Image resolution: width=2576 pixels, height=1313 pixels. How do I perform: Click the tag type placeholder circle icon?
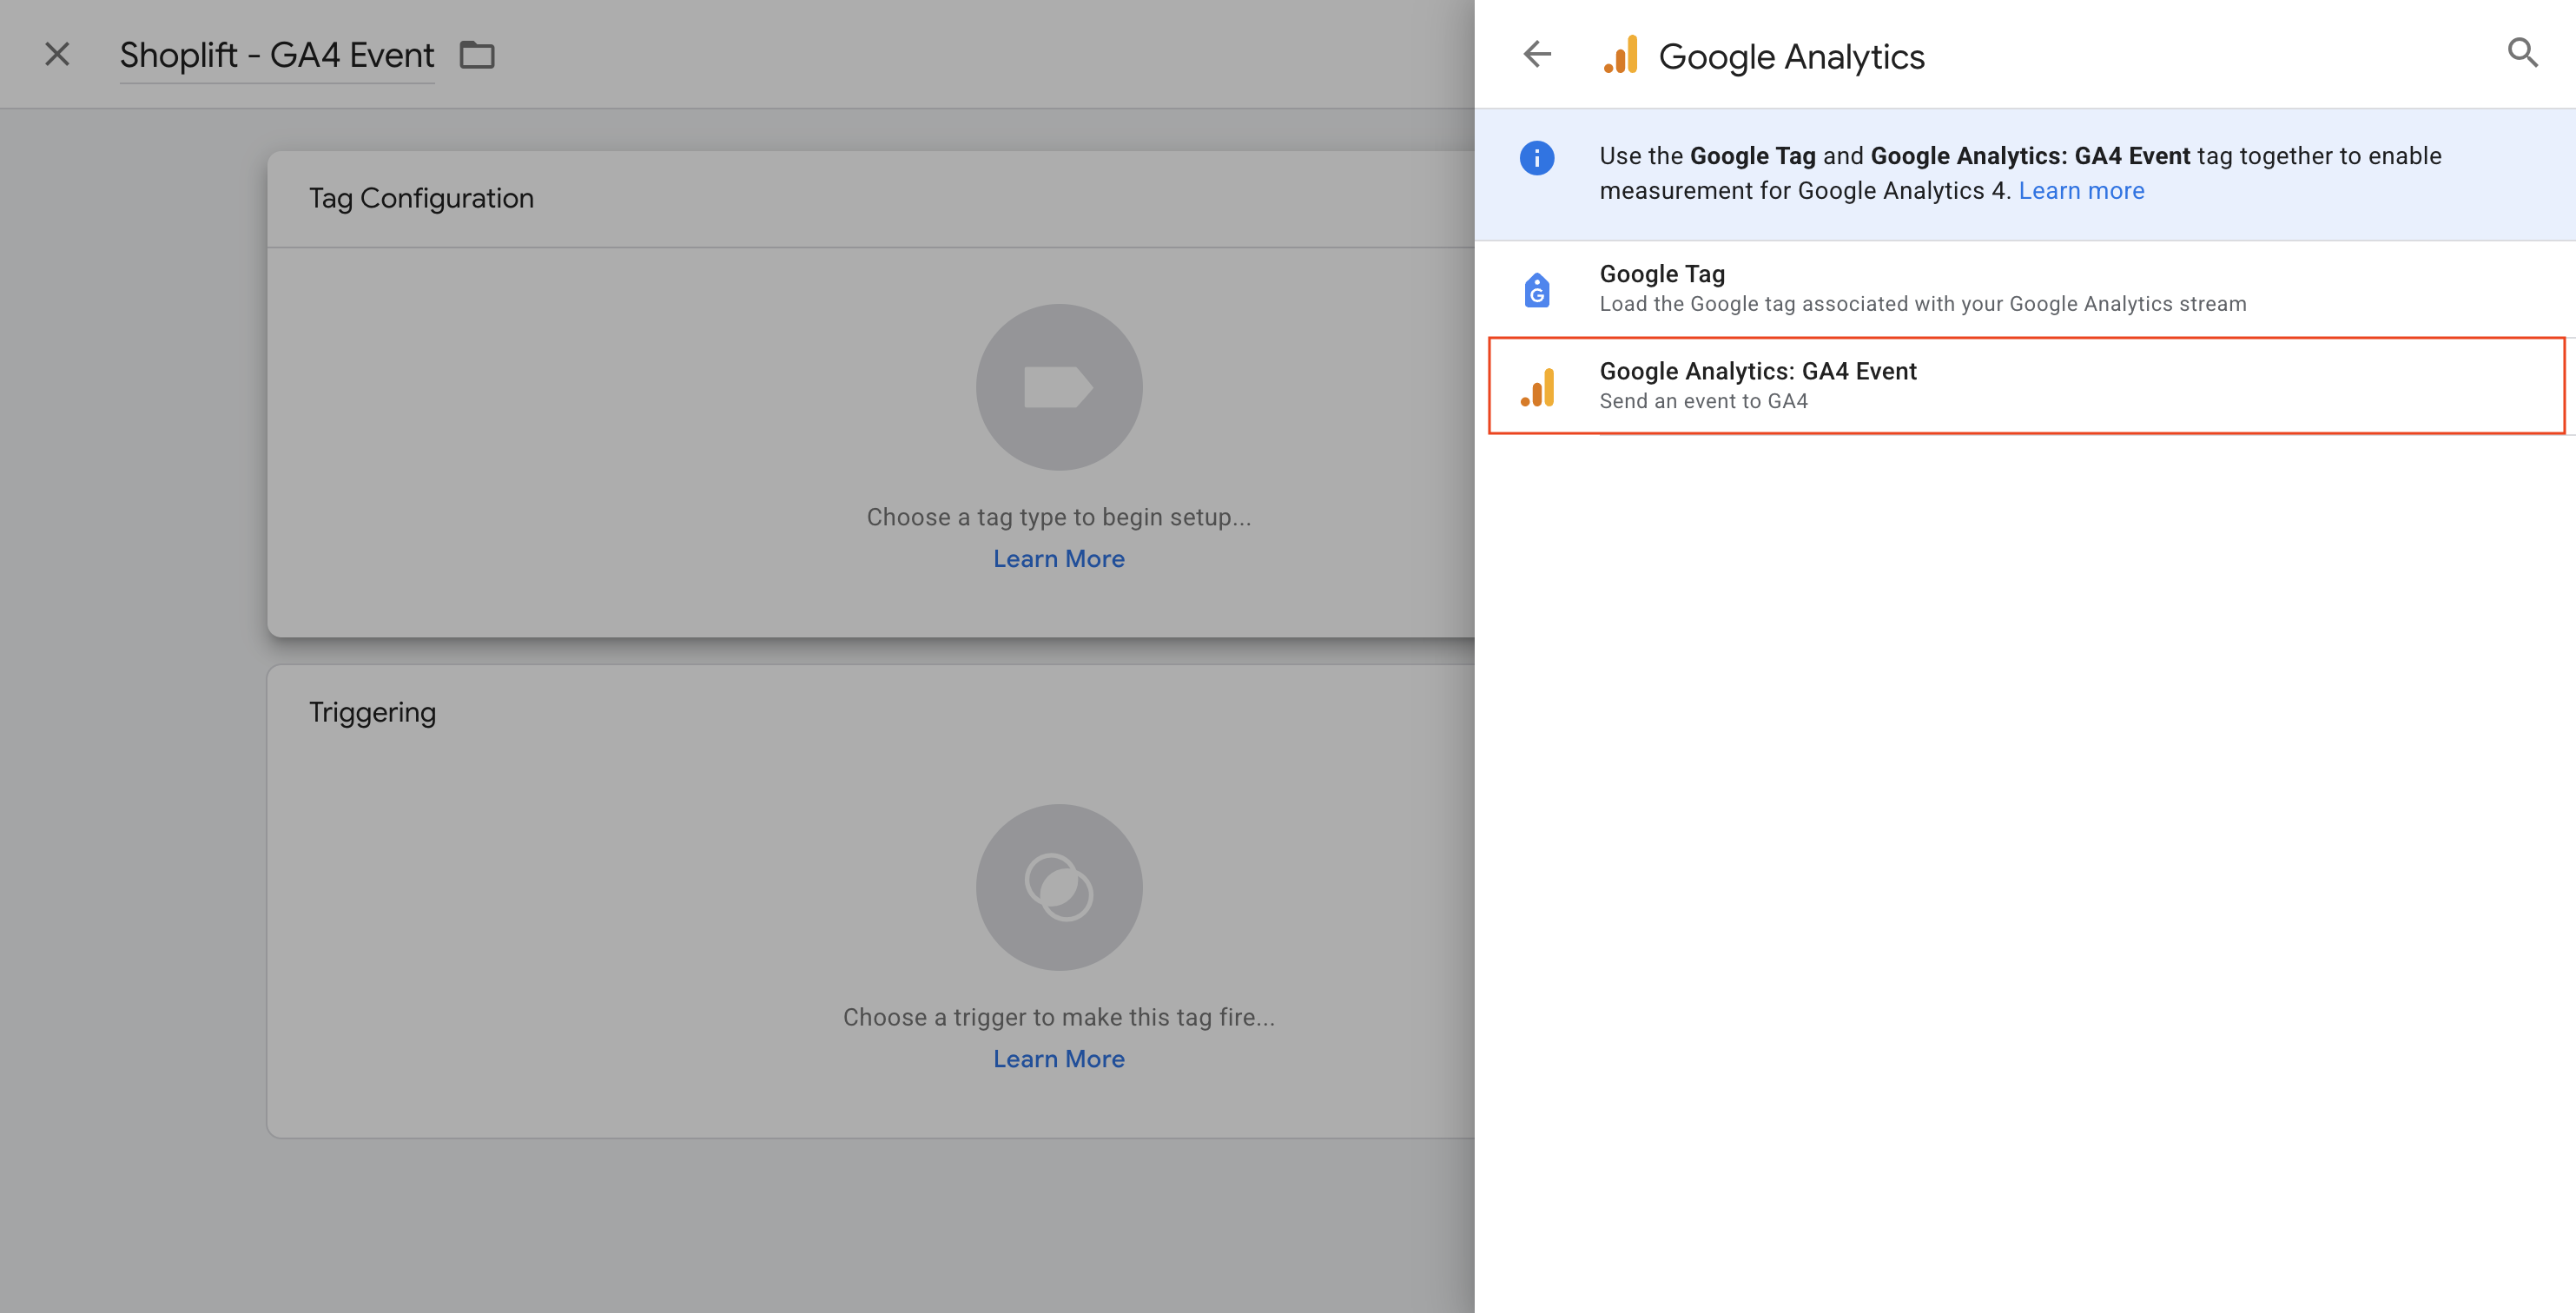[1058, 387]
